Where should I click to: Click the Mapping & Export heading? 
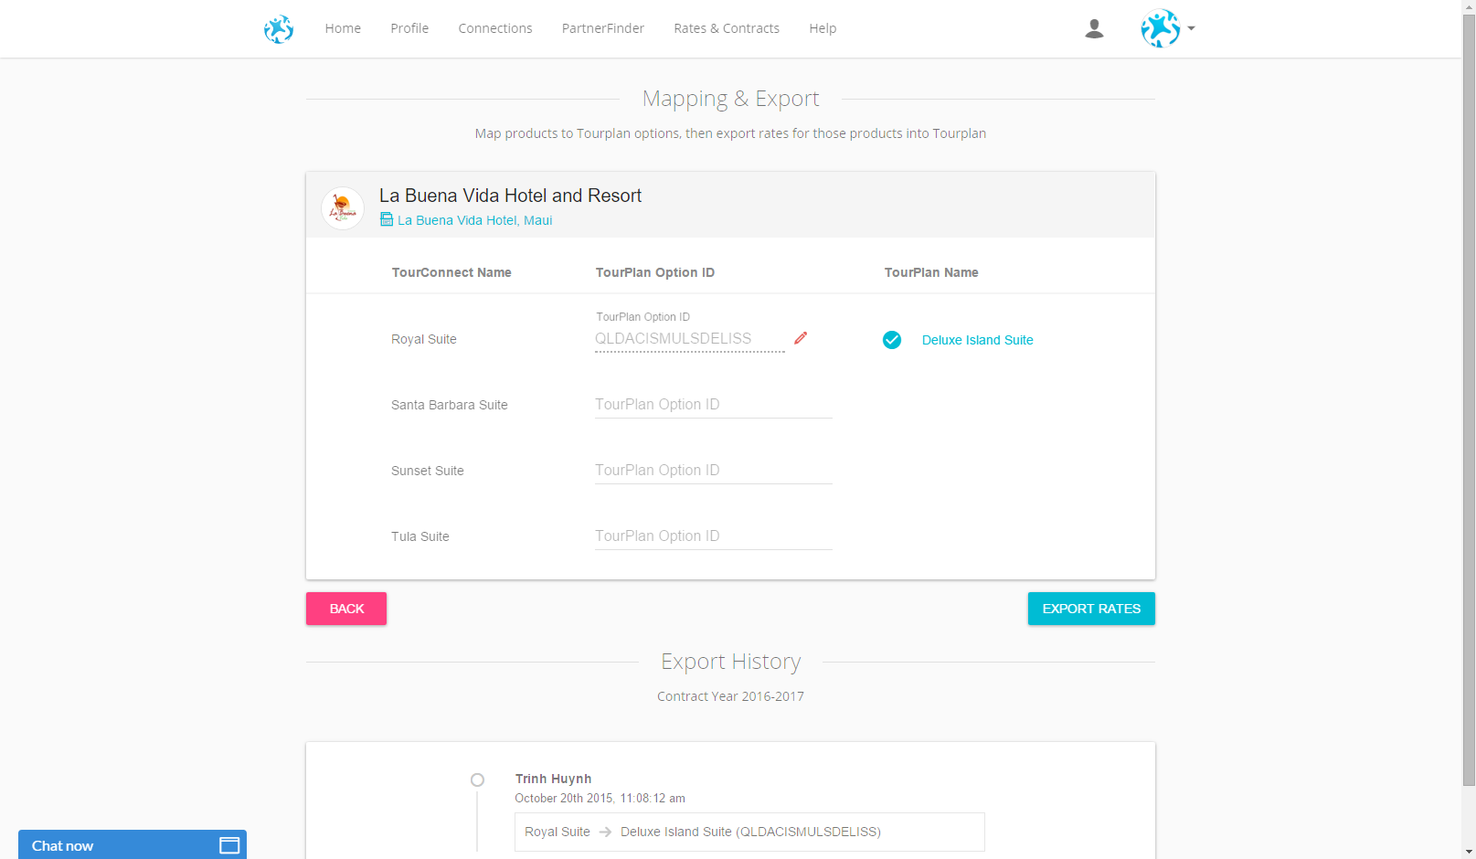tap(730, 98)
